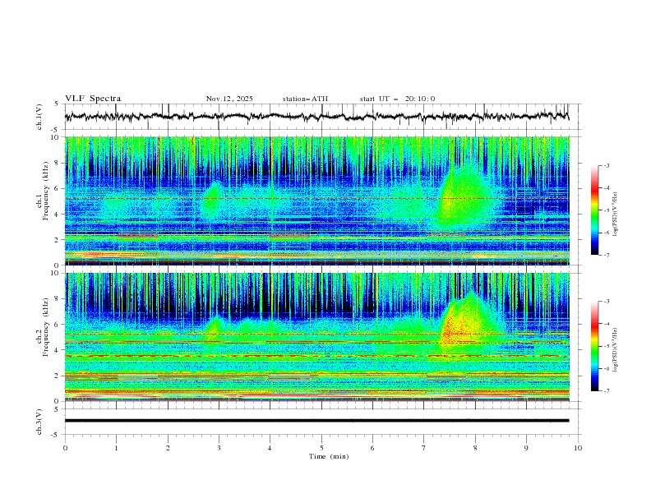
Task: Select the ch.1 "Frequency (kHz)" axis label
Action: 46,192
